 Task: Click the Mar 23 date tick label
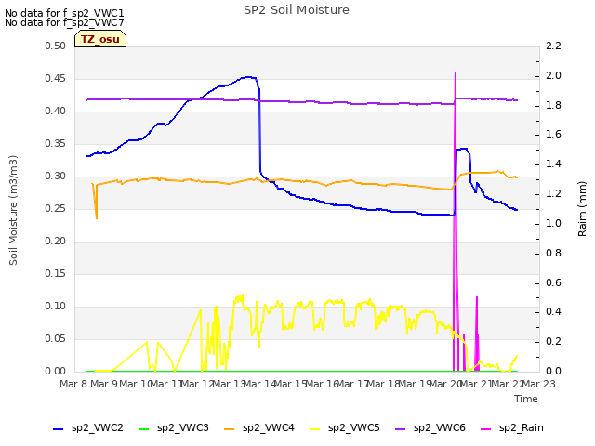click(539, 384)
